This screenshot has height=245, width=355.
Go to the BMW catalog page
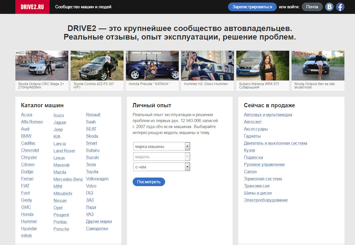[26, 136]
